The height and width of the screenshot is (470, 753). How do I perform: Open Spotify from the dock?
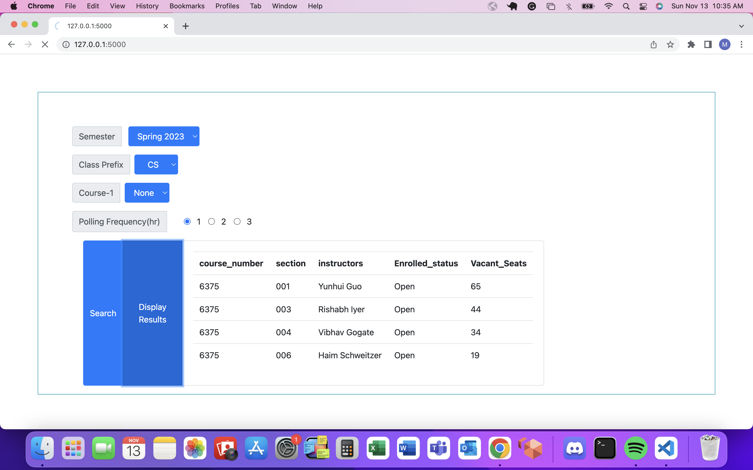pyautogui.click(x=635, y=448)
